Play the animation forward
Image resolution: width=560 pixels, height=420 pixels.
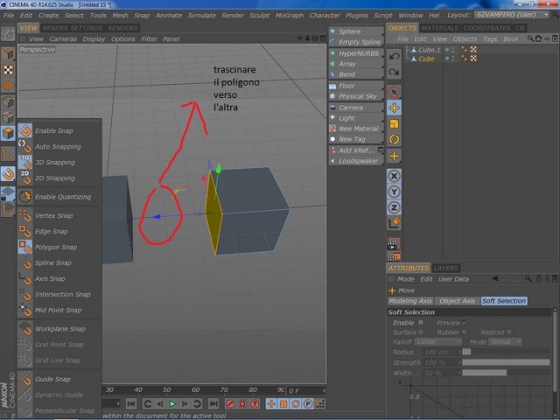[172, 404]
